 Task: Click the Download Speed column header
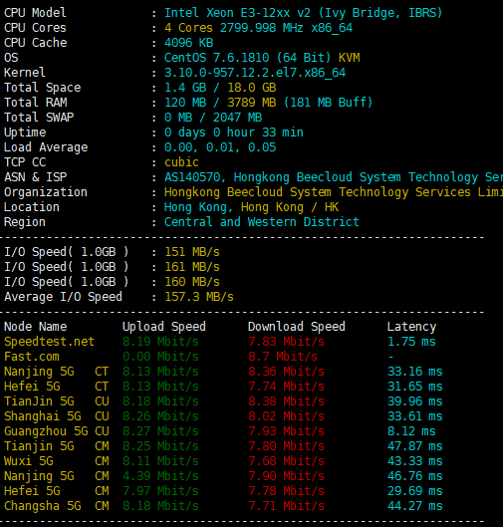coord(297,327)
